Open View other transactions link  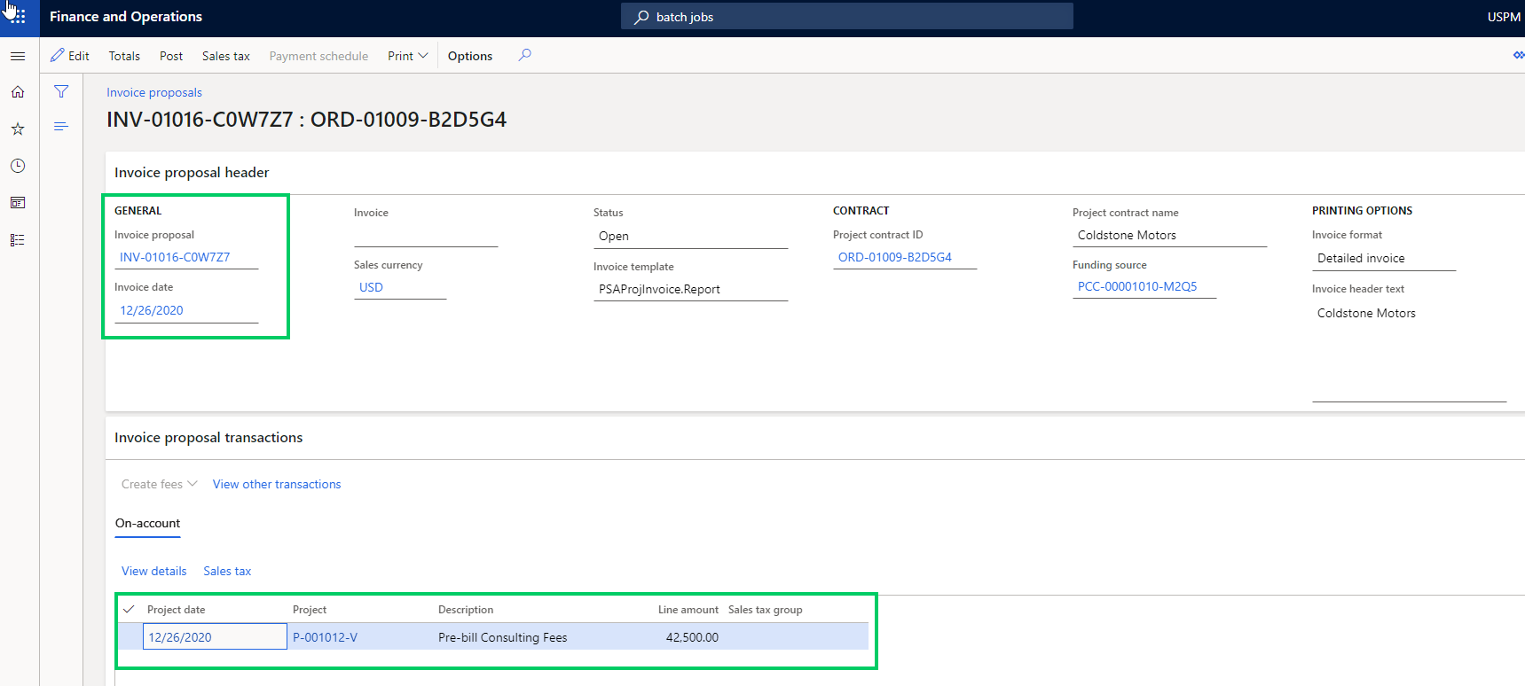tap(277, 484)
